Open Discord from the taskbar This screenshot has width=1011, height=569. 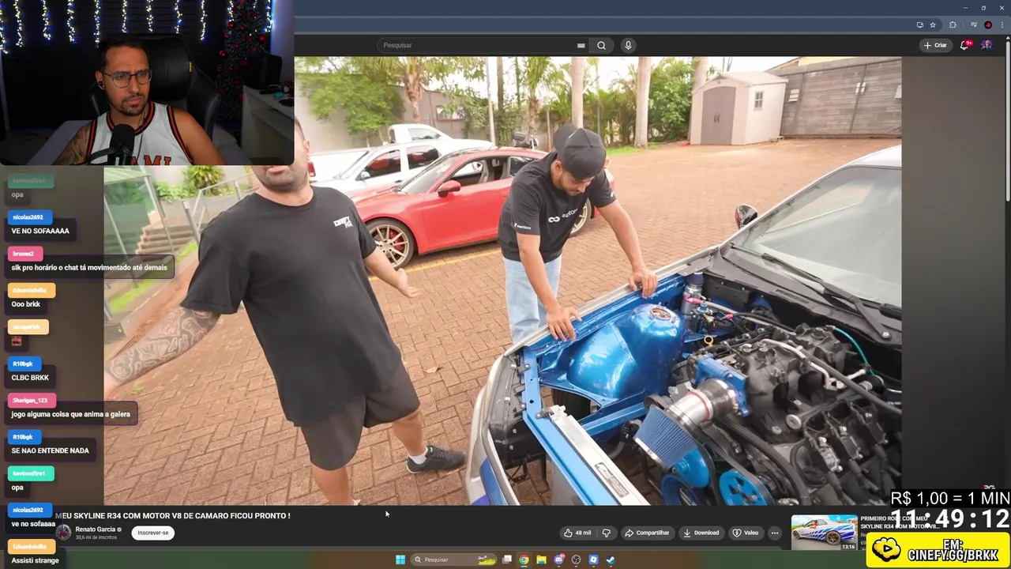coord(559,560)
